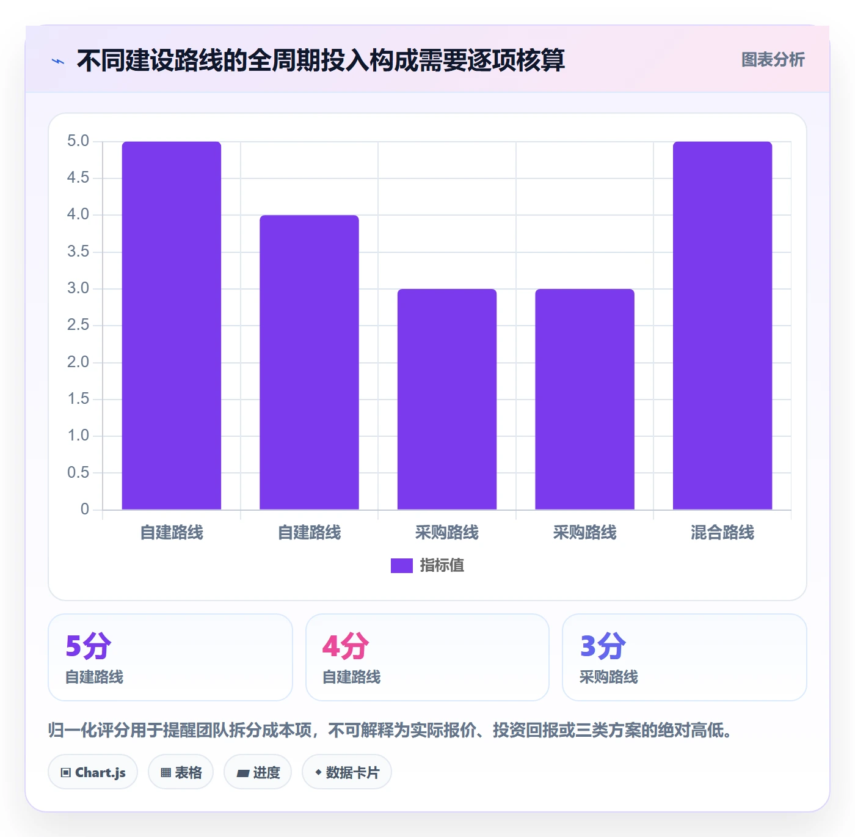The height and width of the screenshot is (837, 855).
Task: Click the 3分 采购路线 data card
Action: pos(685,657)
